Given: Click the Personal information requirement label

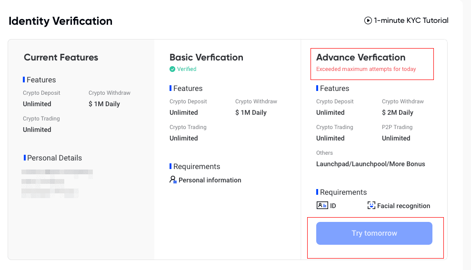Looking at the screenshot, I should click(210, 180).
